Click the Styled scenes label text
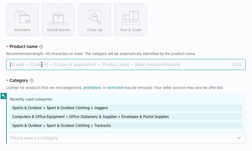Image resolution: width=252 pixels, height=151 pixels. (58, 30)
